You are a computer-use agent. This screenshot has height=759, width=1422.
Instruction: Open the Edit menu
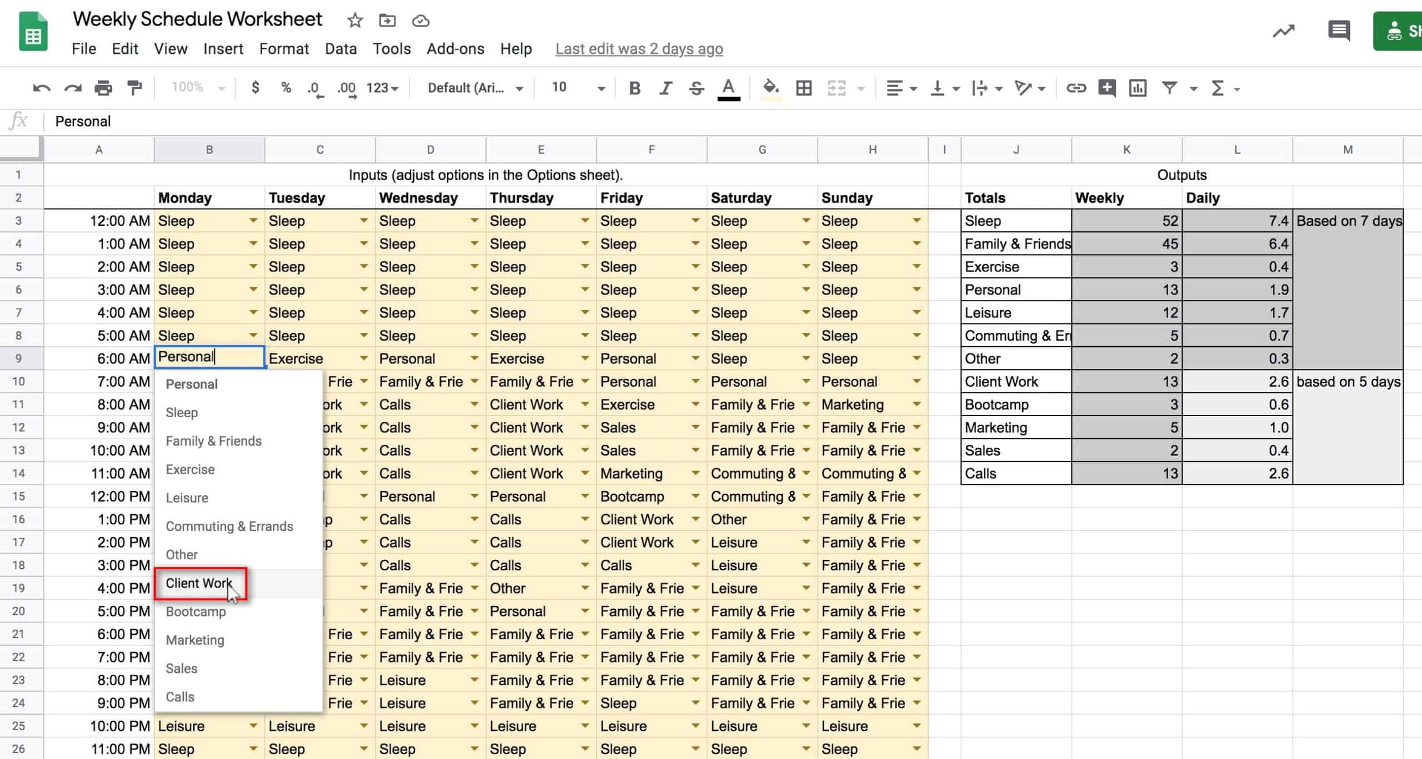pyautogui.click(x=125, y=49)
